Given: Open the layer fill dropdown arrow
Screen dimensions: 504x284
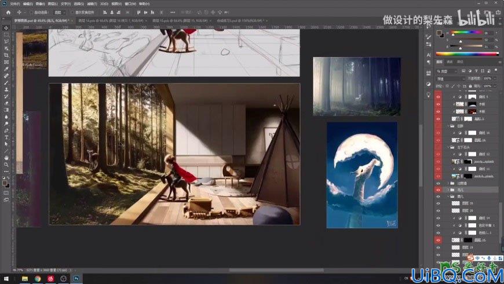Looking at the screenshot, I should point(494,86).
